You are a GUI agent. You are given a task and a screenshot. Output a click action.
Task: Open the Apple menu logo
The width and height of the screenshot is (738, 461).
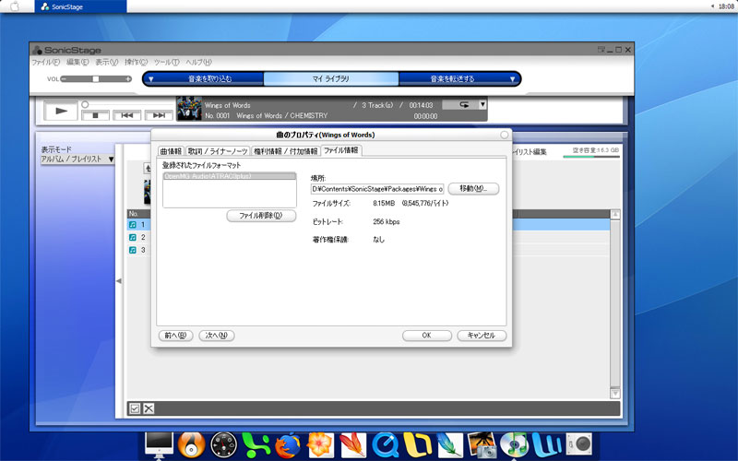[15, 6]
